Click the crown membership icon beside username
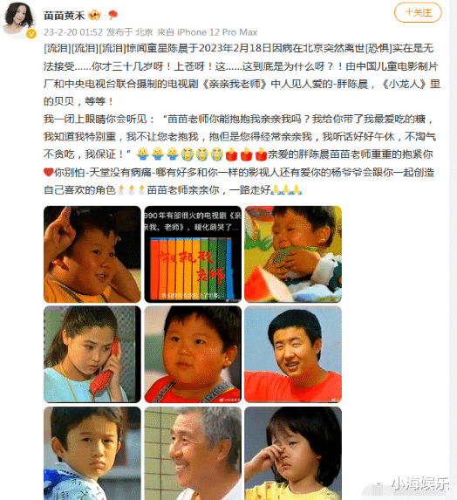 tap(94, 15)
